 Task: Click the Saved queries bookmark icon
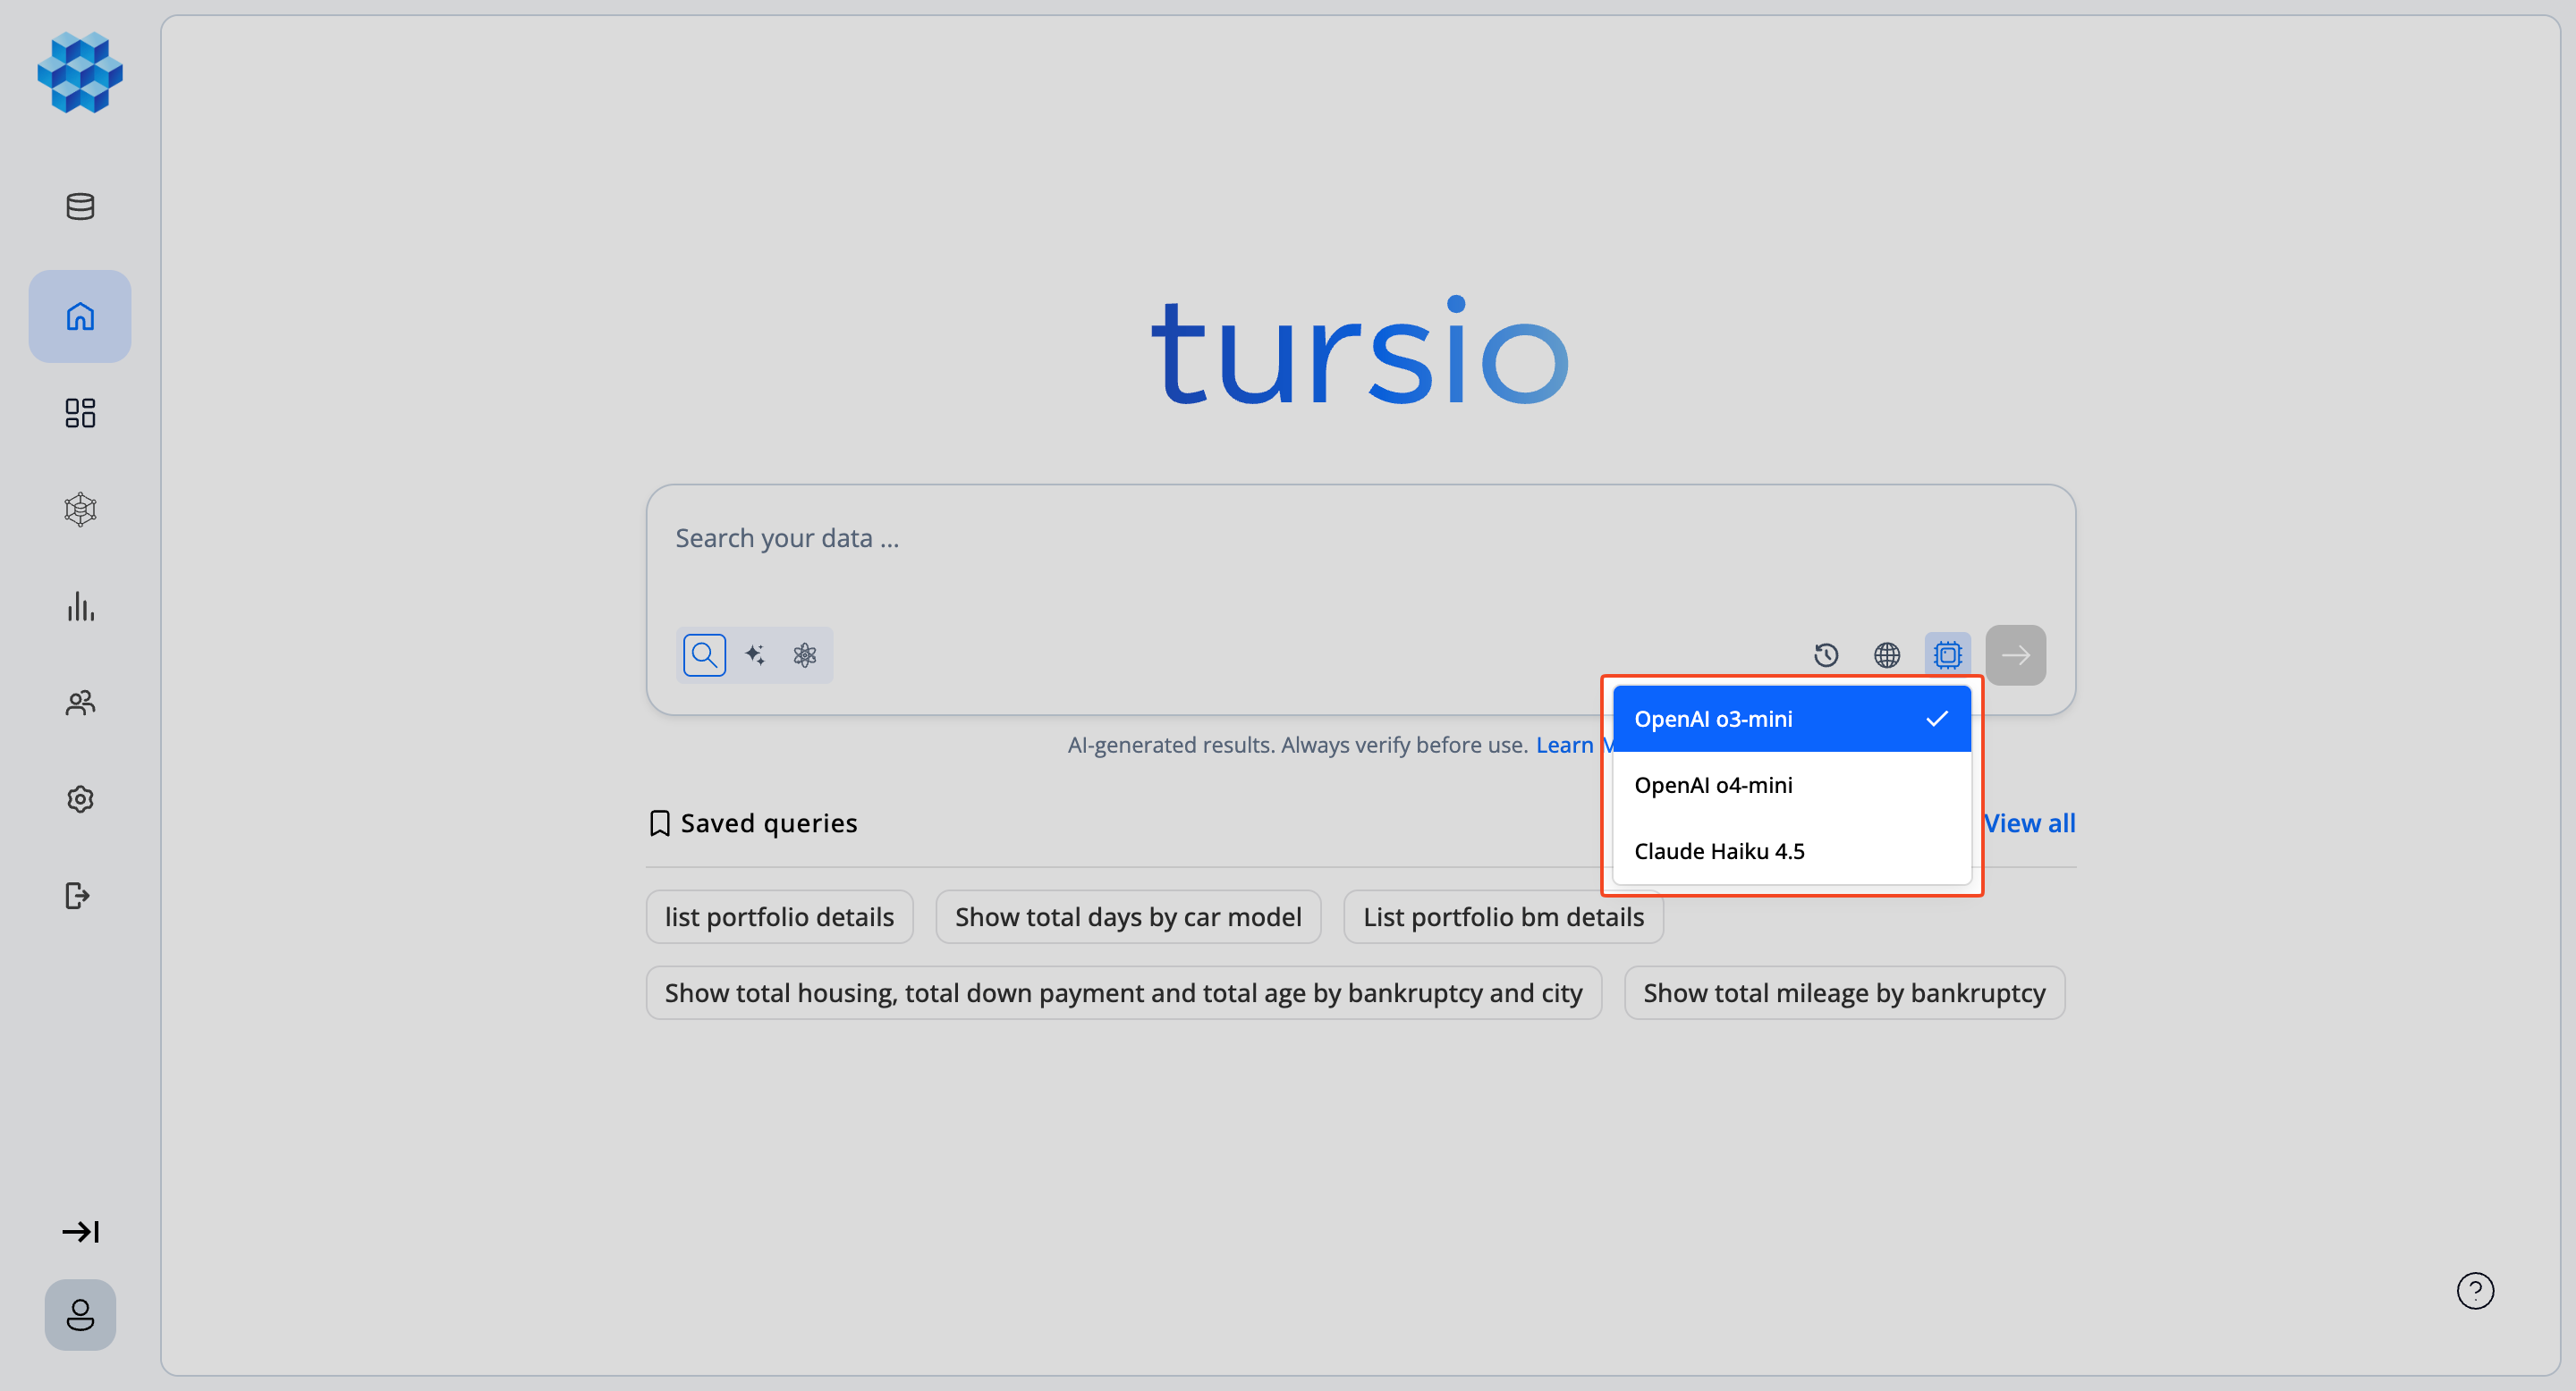(x=659, y=823)
